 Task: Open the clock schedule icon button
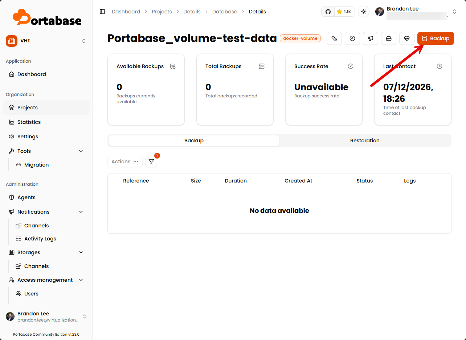[352, 38]
